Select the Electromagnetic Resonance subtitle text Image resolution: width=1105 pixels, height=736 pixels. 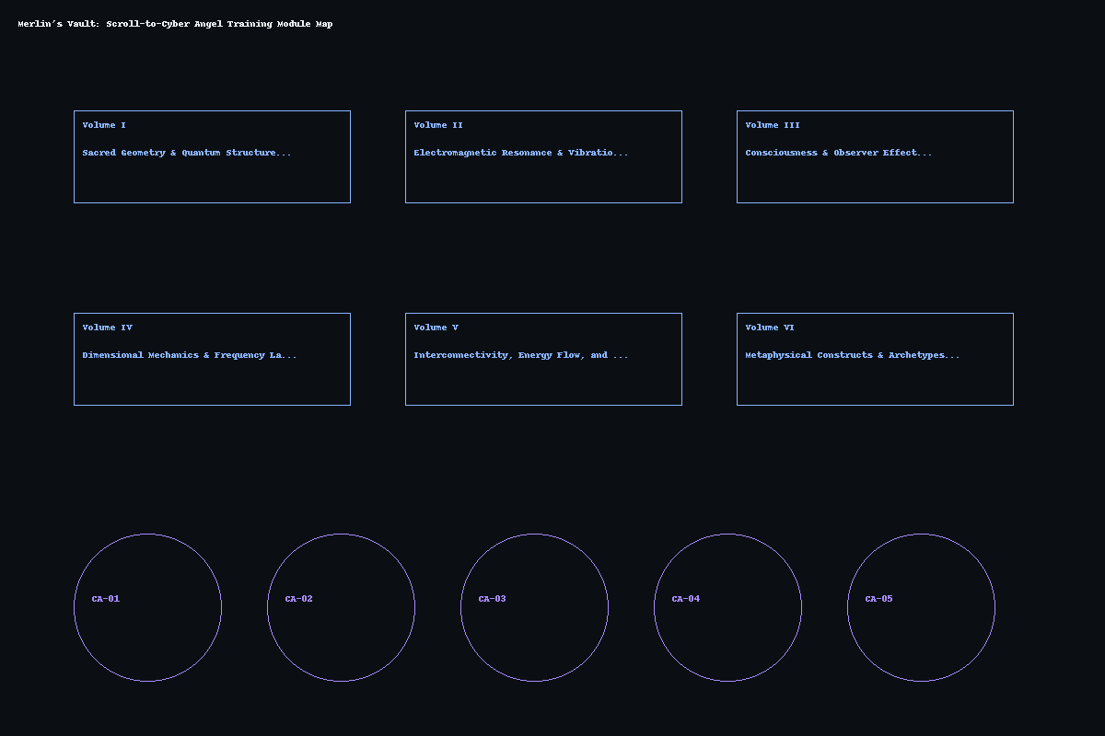tap(520, 153)
